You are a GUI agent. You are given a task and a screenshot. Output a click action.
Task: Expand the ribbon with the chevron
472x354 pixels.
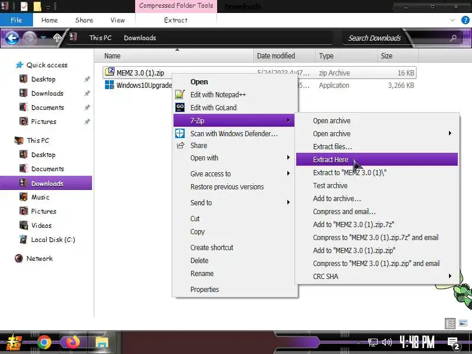pyautogui.click(x=453, y=20)
